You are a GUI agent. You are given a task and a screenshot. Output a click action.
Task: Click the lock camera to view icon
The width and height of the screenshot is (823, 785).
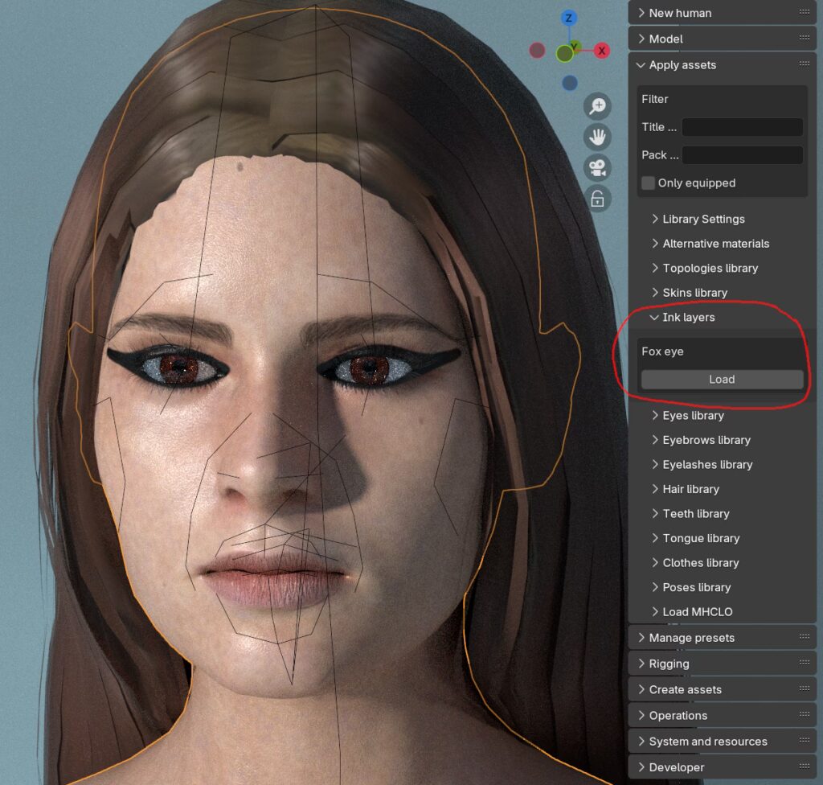point(597,199)
